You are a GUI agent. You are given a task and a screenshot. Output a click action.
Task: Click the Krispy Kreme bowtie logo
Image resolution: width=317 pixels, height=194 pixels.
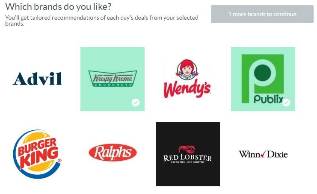coord(113,79)
